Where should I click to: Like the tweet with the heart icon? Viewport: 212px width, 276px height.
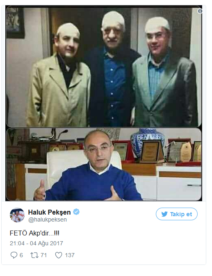[x=59, y=255]
